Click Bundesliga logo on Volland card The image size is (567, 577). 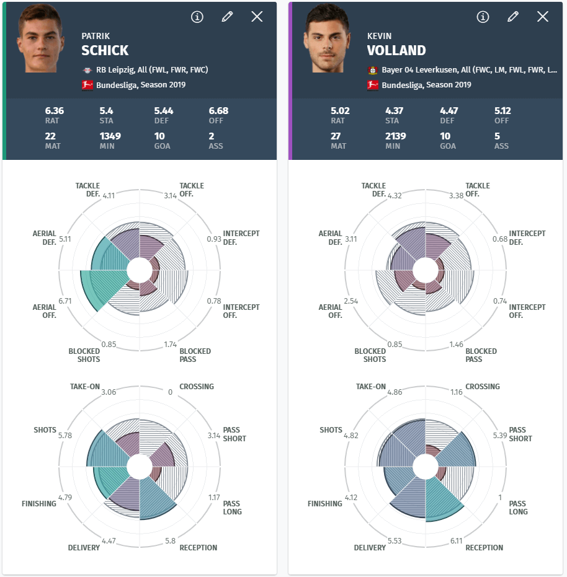(x=373, y=85)
